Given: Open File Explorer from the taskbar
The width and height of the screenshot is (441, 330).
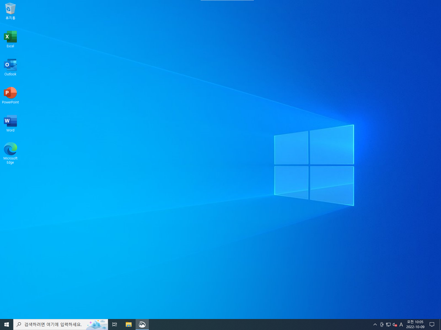Looking at the screenshot, I should click(x=128, y=324).
